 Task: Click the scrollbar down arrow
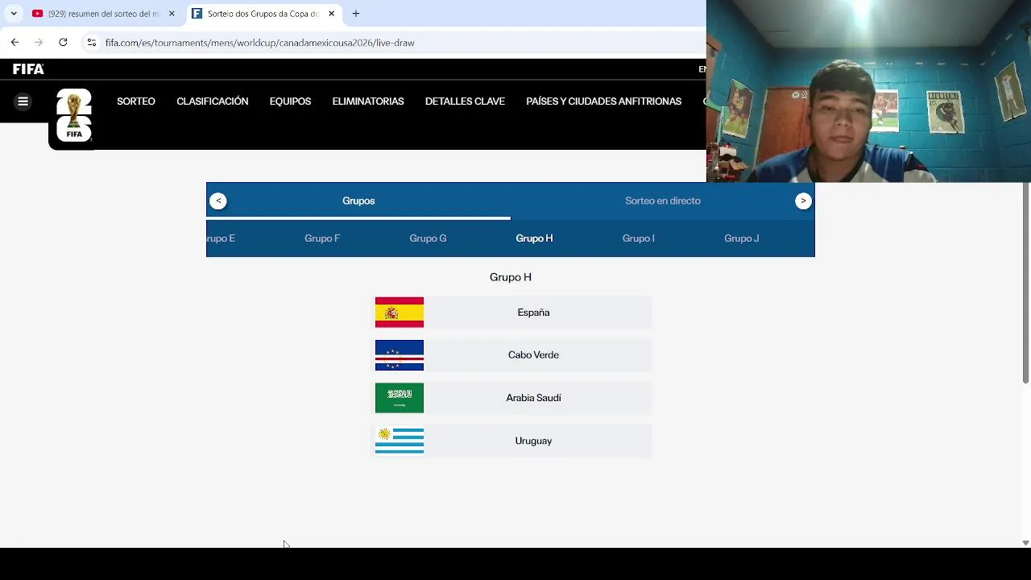click(x=1025, y=543)
